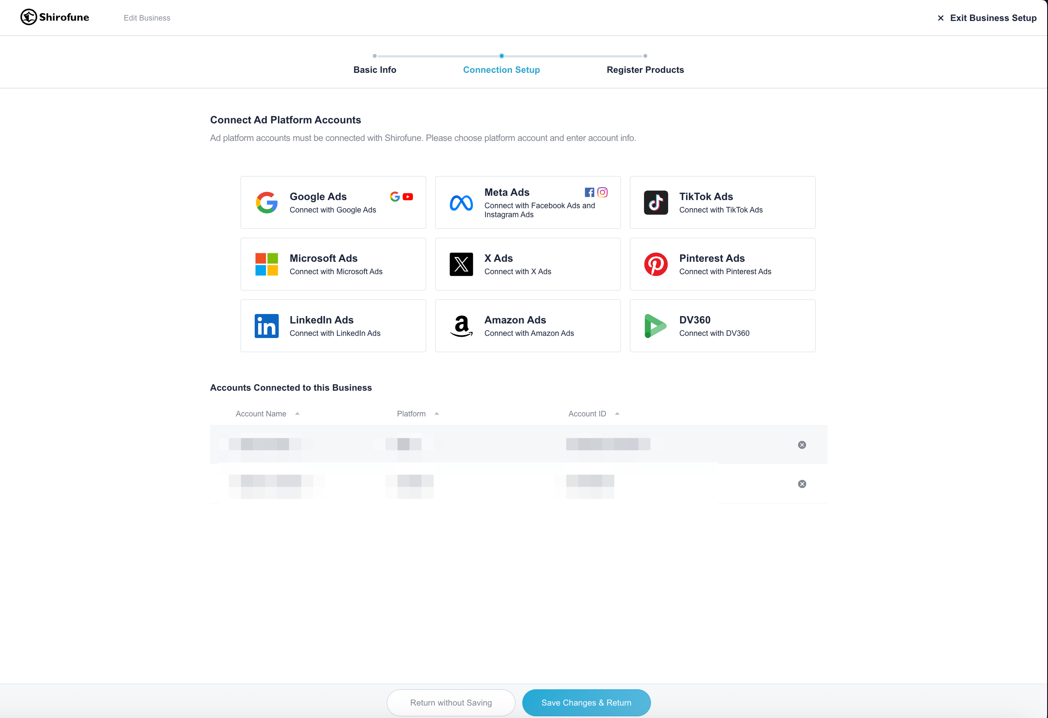
Task: Remove the first connected account
Action: [802, 445]
